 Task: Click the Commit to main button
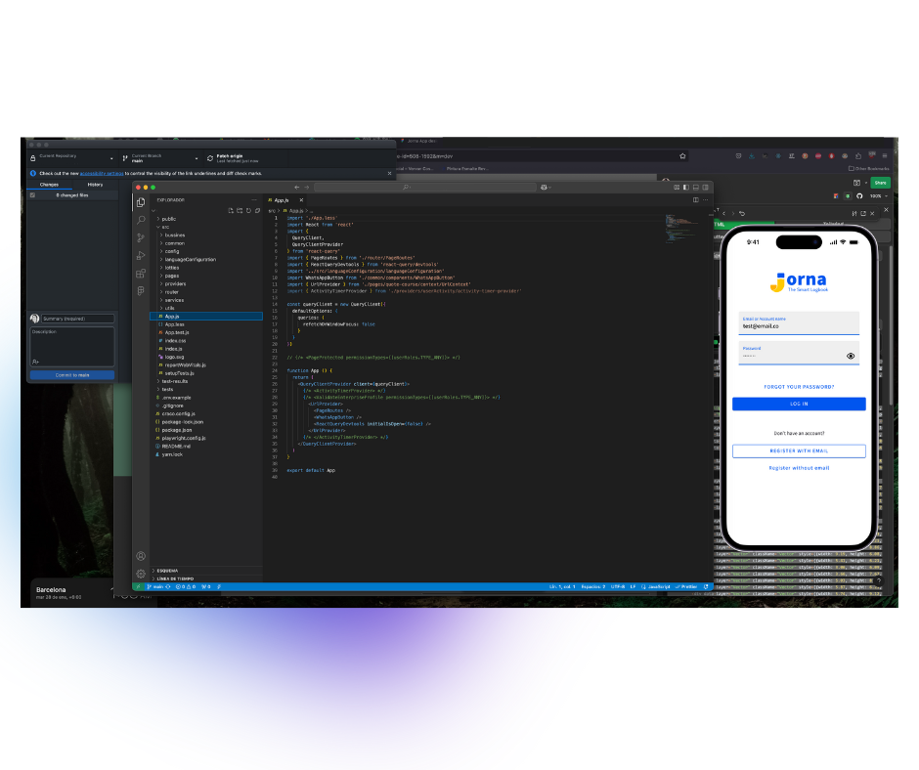click(x=72, y=375)
